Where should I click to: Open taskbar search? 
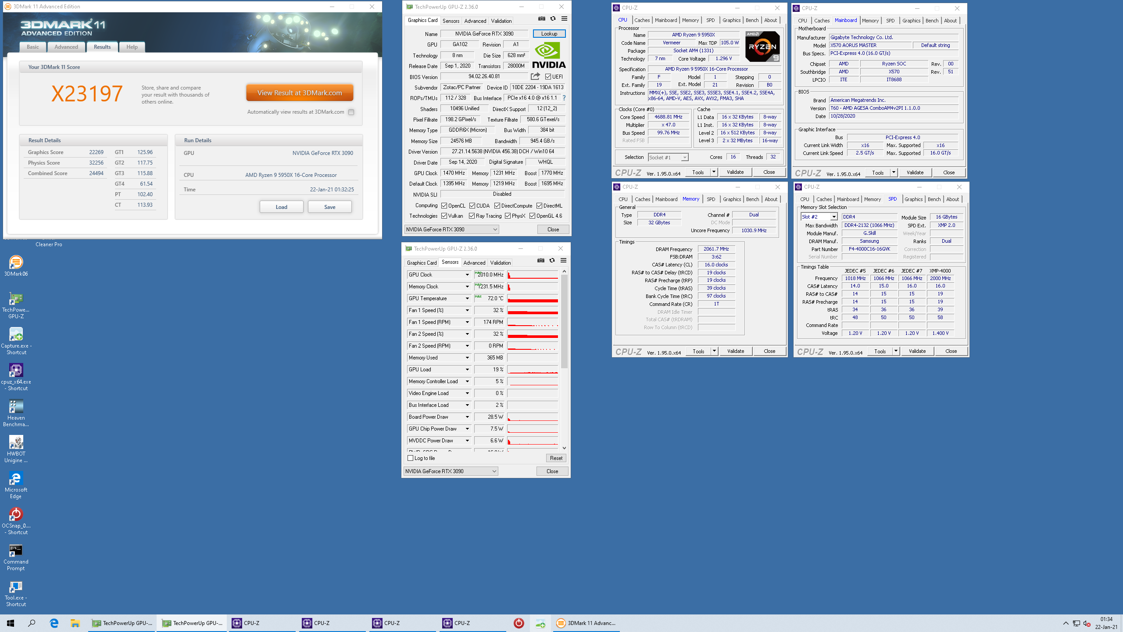click(x=32, y=623)
